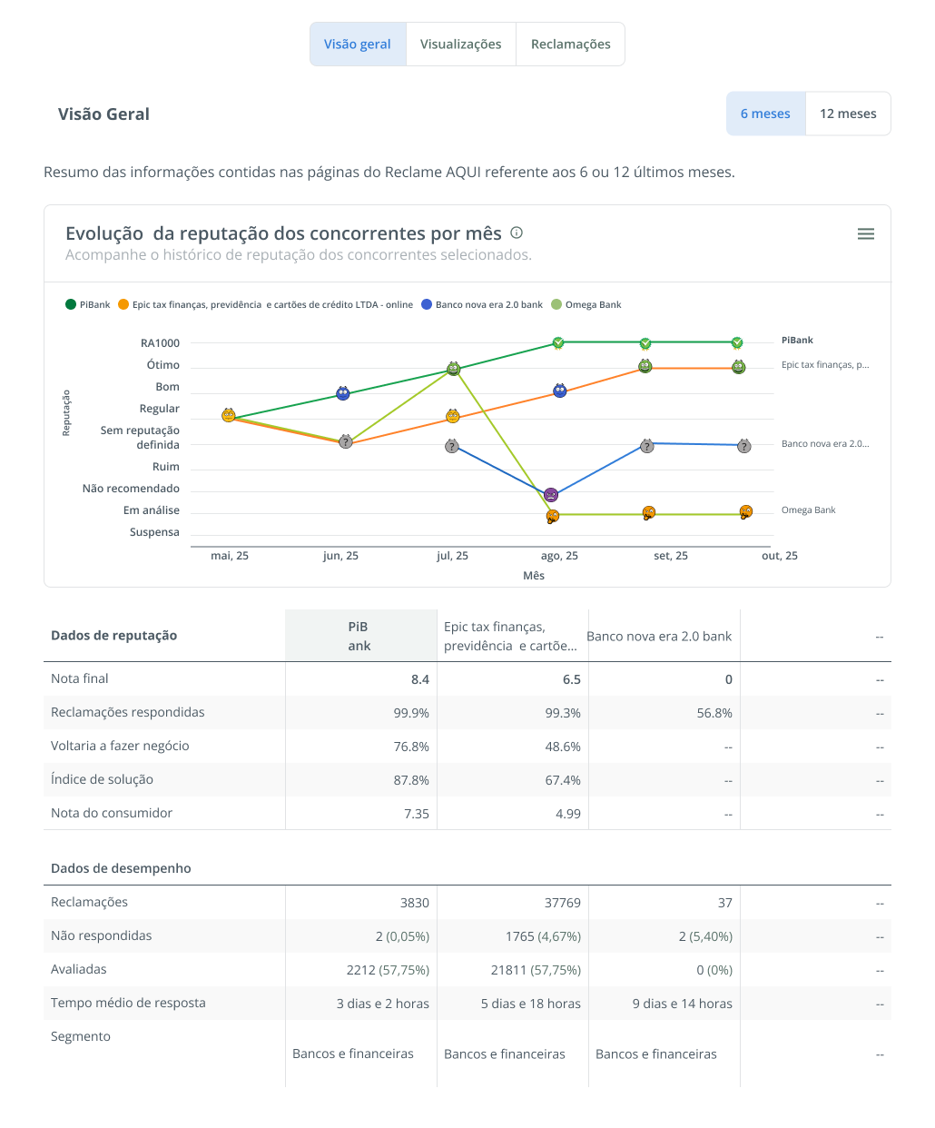Click the 'Tempo médio de resposta' row label
Image resolution: width=935 pixels, height=1128 pixels.
[128, 1003]
